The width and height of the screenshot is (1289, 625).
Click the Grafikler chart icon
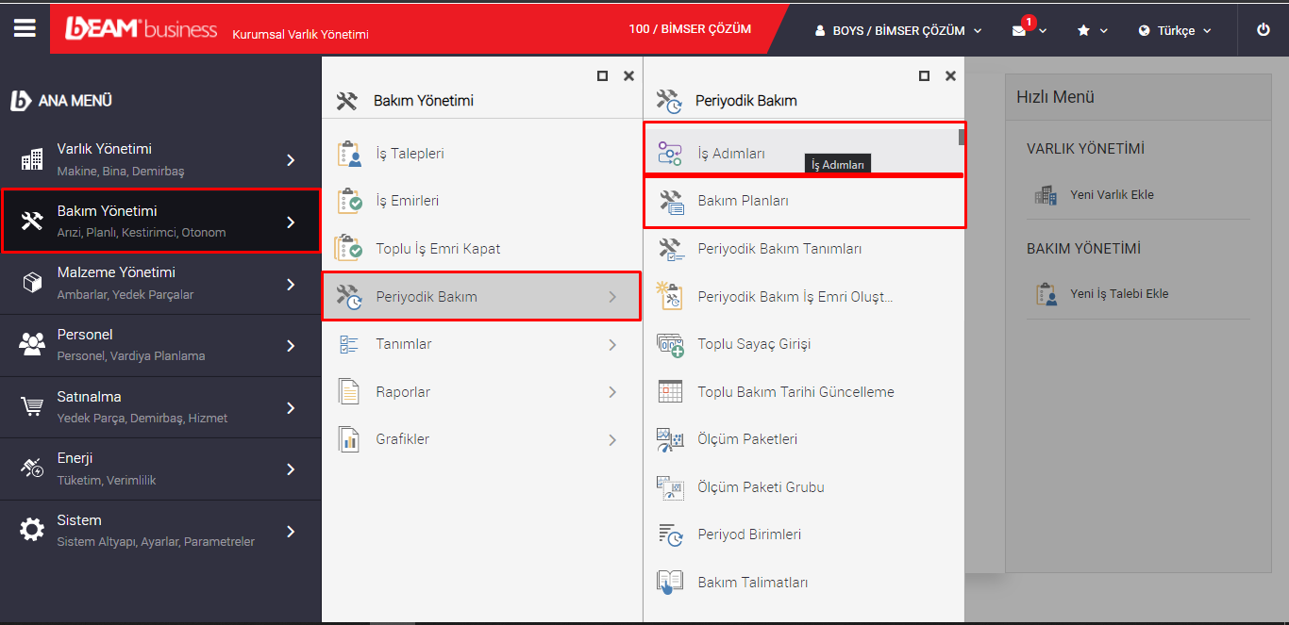click(x=349, y=439)
